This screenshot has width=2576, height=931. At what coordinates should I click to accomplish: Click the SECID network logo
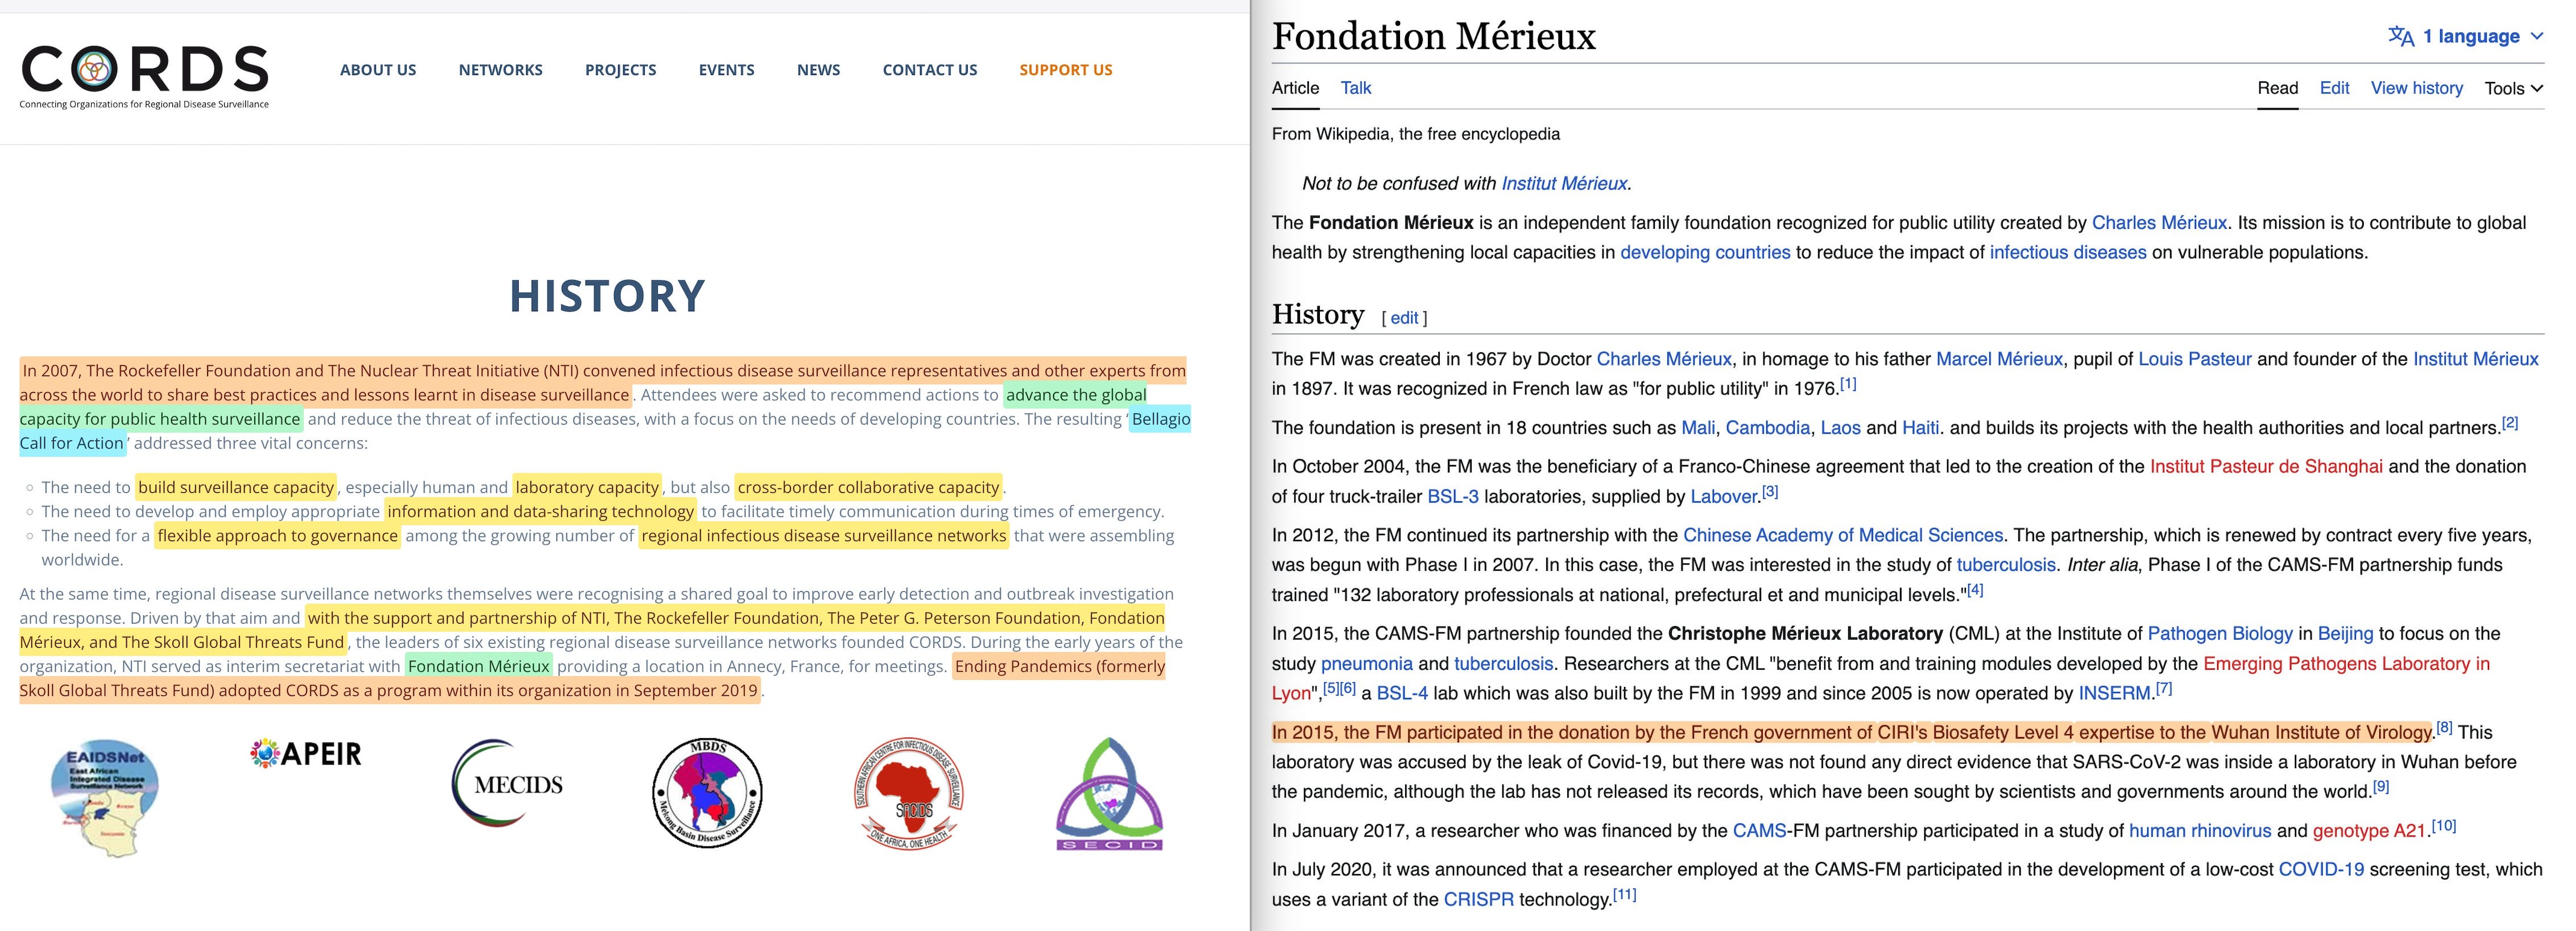[x=1110, y=794]
